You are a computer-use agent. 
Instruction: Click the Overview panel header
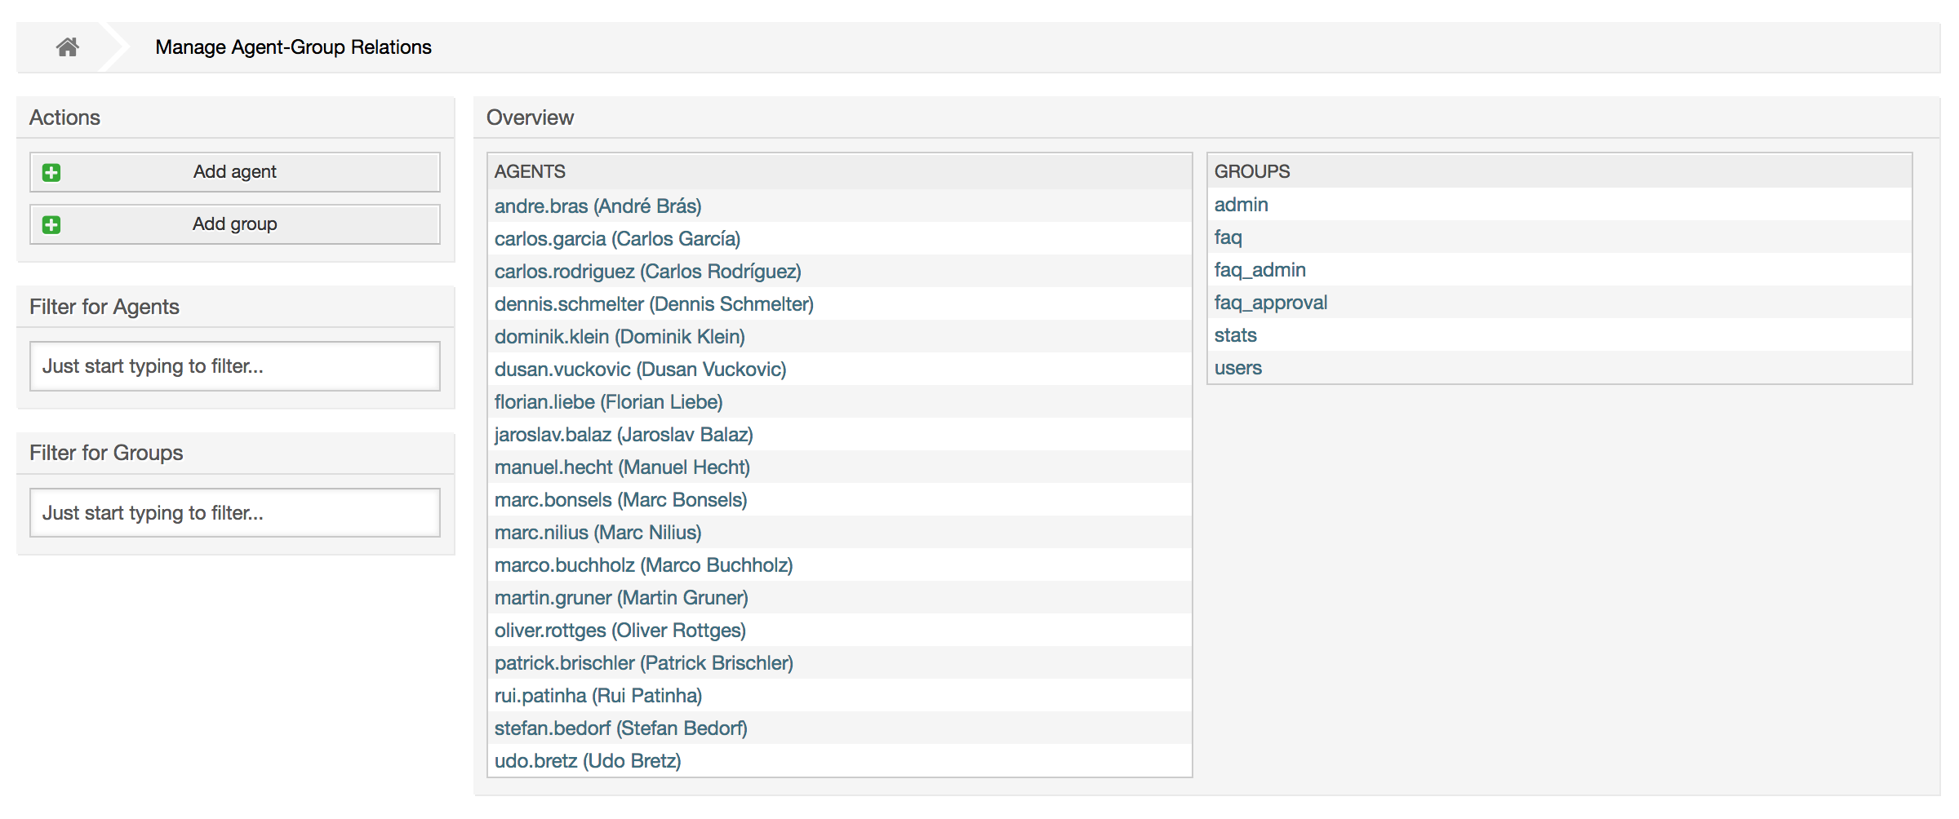point(531,117)
